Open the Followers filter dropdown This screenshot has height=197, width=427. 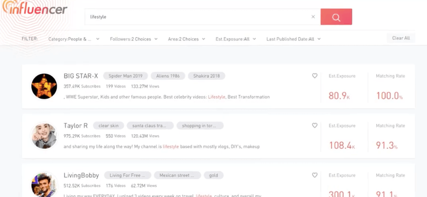click(134, 39)
